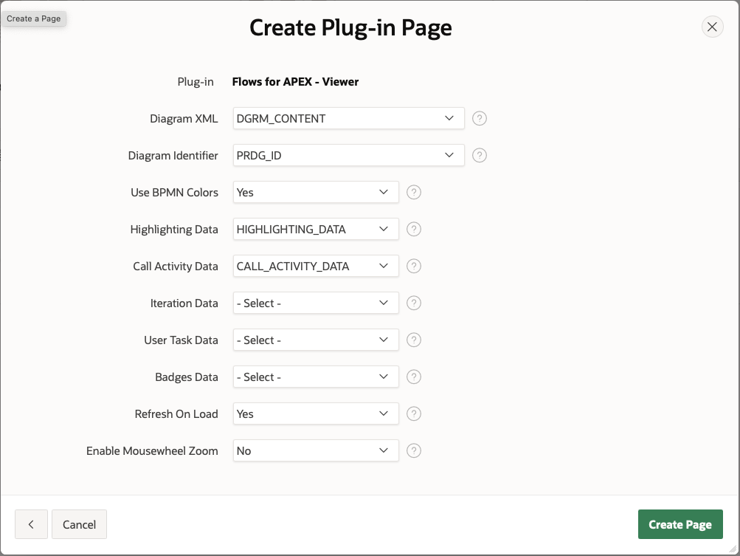The height and width of the screenshot is (556, 740).
Task: Open Highlighting Data select list
Action: tap(315, 229)
